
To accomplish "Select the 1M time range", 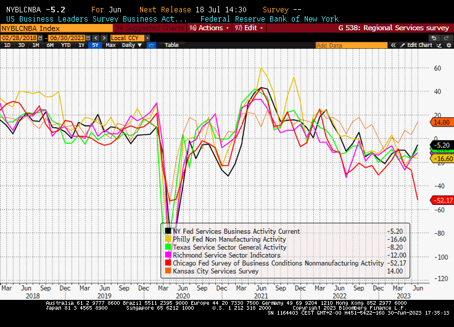I will coord(35,45).
